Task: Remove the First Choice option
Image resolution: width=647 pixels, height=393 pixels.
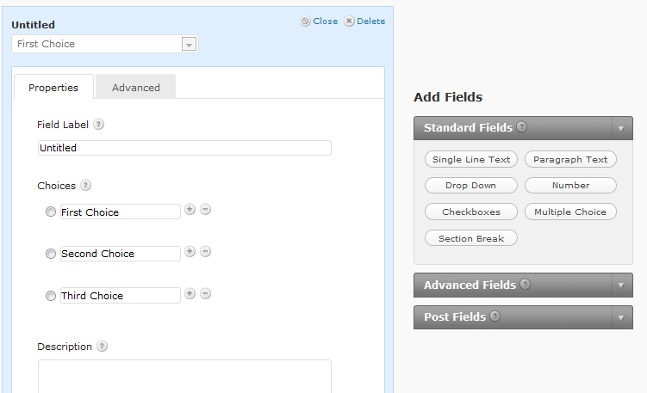Action: pyautogui.click(x=206, y=209)
